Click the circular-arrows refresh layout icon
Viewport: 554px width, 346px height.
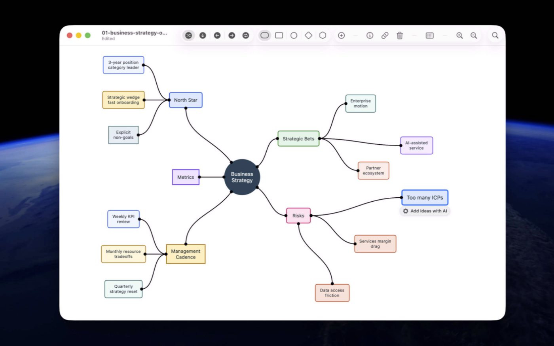pyautogui.click(x=246, y=36)
